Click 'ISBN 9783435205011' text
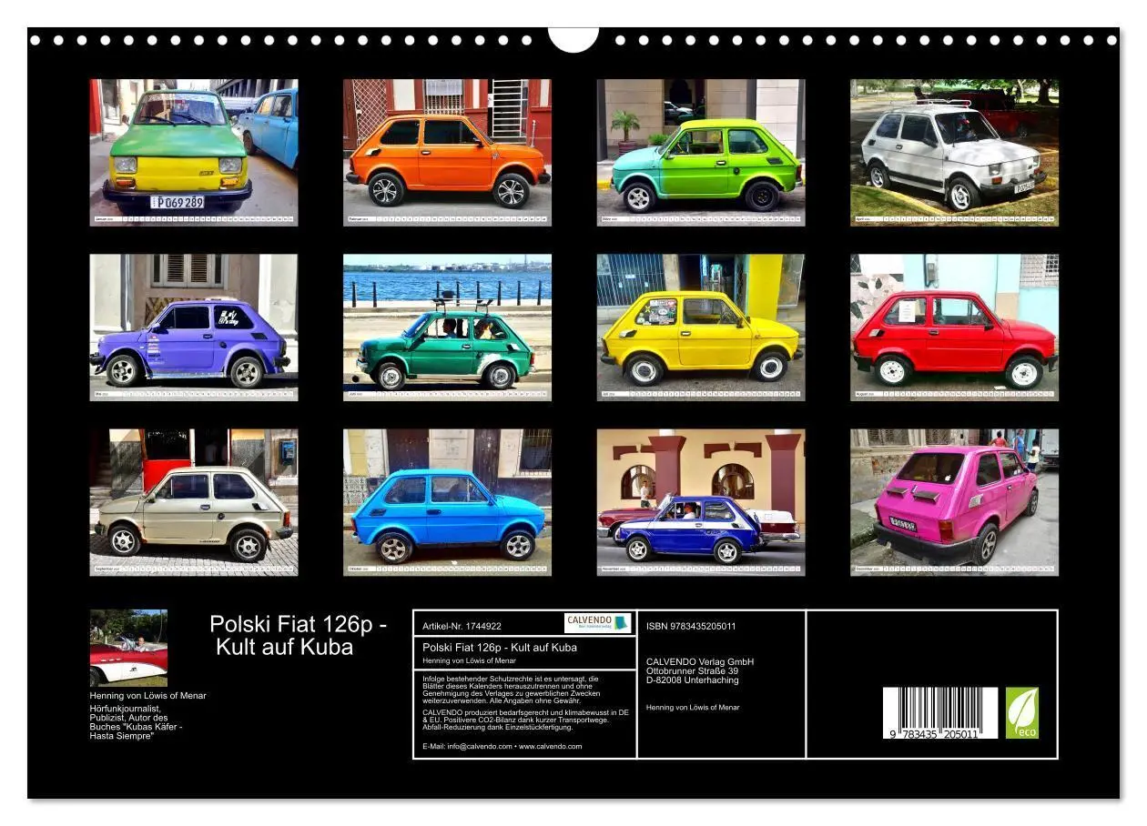Viewport: 1147px width, 826px height. pos(691,626)
